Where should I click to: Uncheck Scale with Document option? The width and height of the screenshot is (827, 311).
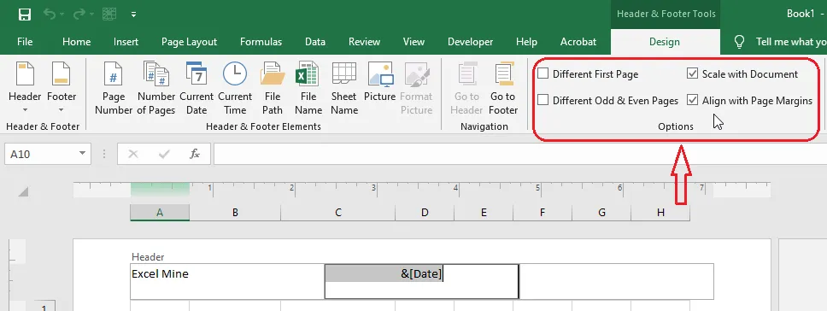coord(693,73)
